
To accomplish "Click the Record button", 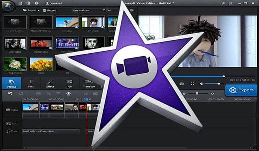I will click(49, 10).
